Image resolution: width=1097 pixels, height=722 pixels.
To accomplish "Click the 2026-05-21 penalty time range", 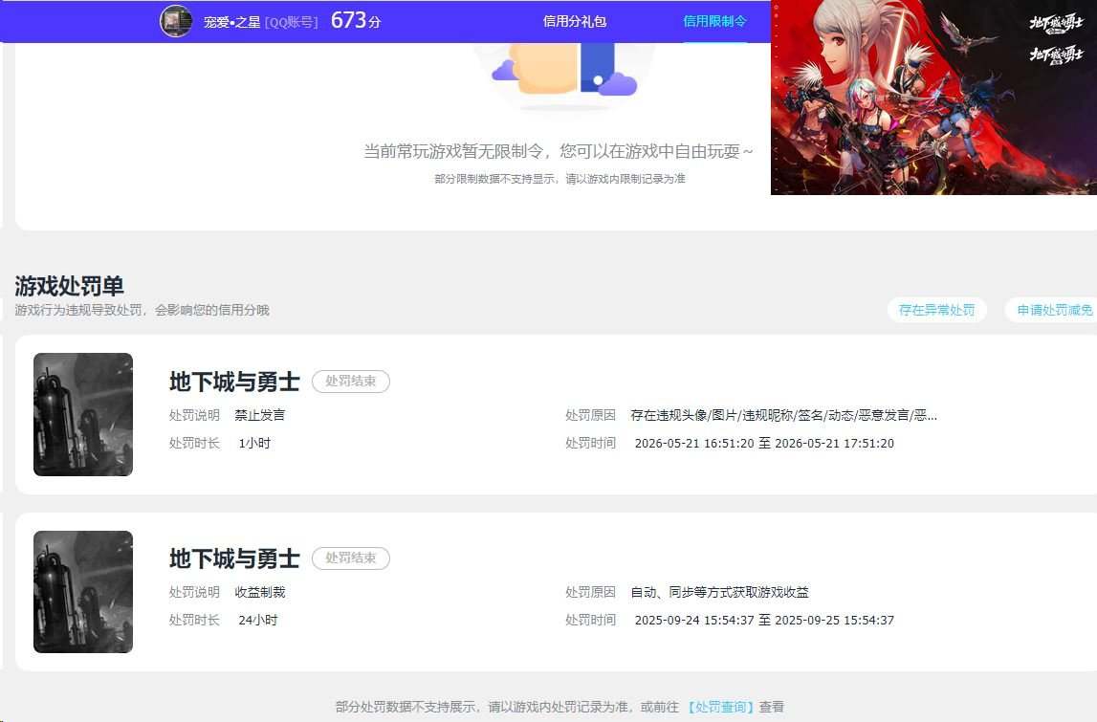I will 764,443.
